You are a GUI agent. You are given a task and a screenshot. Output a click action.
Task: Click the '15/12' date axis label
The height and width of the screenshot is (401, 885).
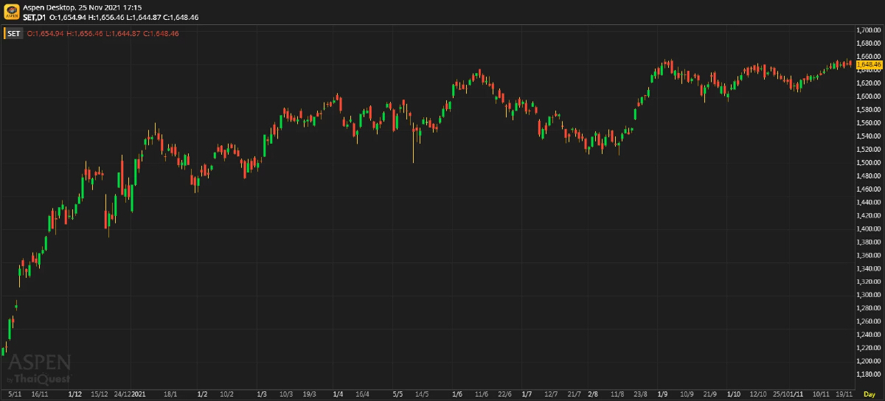click(100, 394)
